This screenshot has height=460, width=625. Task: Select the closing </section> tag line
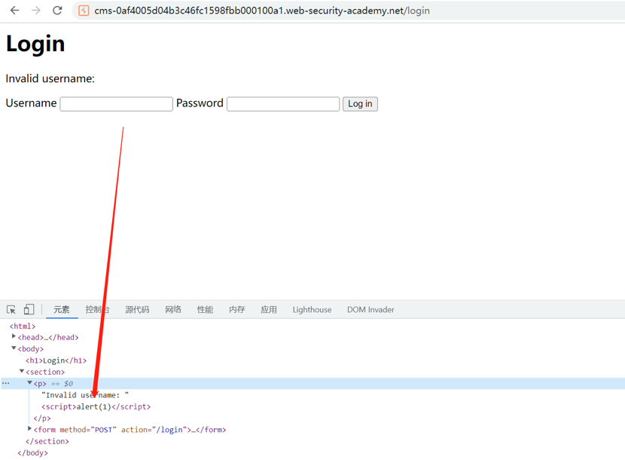pos(47,441)
